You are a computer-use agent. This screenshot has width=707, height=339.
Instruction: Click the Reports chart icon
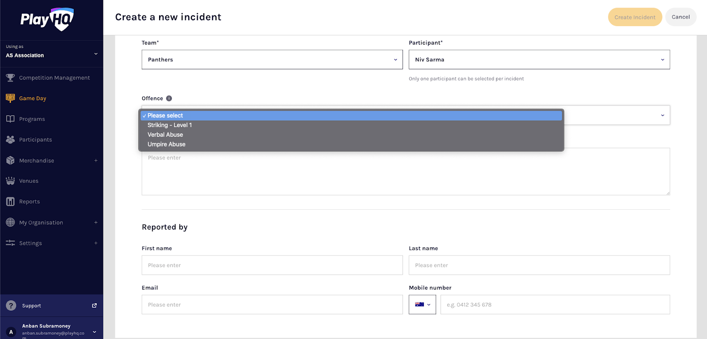coord(10,202)
